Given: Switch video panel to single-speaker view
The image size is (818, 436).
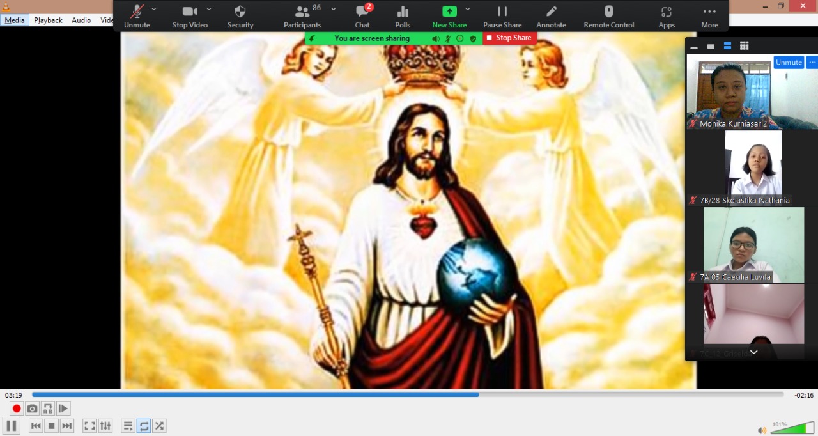Looking at the screenshot, I should tap(711, 46).
